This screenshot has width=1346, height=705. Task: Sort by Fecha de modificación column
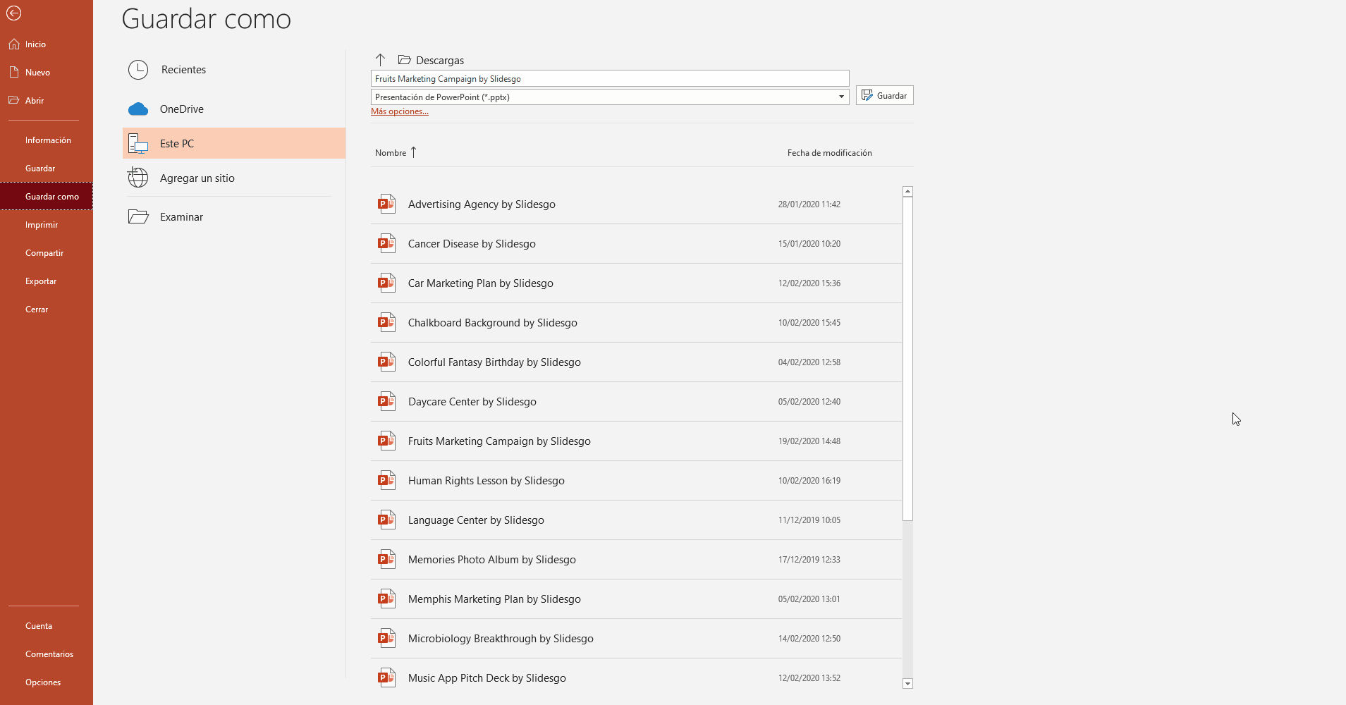[829, 153]
